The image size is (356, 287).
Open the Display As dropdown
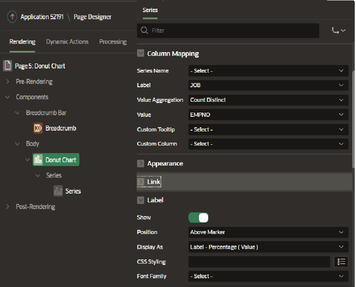[268, 247]
